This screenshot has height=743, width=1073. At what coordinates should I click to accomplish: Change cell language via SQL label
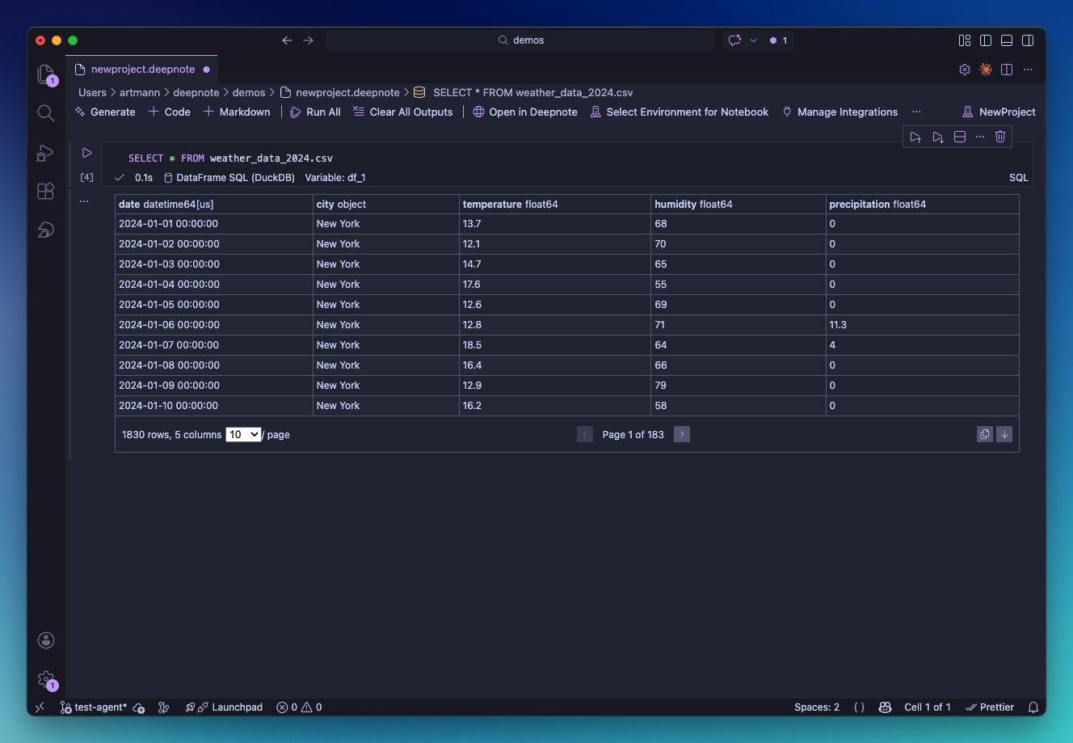click(1018, 178)
